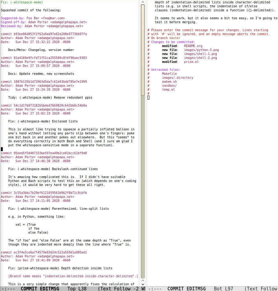Click 'sandbox/' untracked directory

point(169,85)
